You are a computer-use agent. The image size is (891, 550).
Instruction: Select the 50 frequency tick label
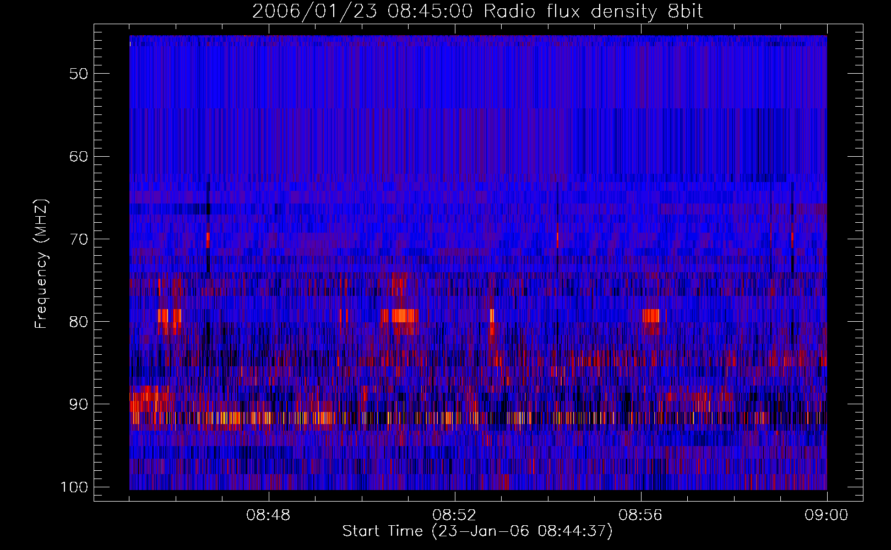point(79,74)
